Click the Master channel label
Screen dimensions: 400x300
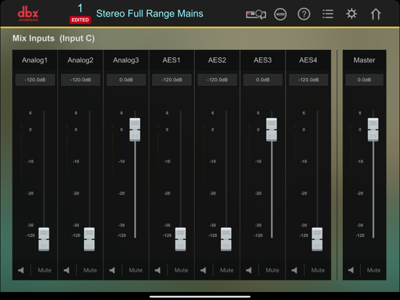pos(364,60)
